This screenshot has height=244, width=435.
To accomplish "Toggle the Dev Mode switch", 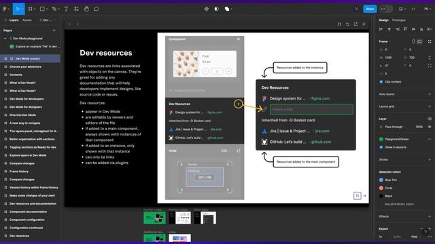I will click(386, 9).
